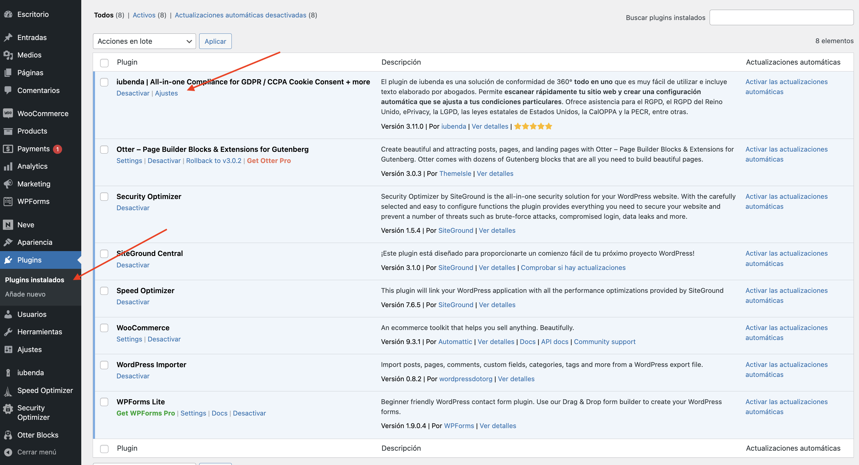The height and width of the screenshot is (465, 859).
Task: Click Desactivar under Speed Optimizer
Action: [133, 302]
